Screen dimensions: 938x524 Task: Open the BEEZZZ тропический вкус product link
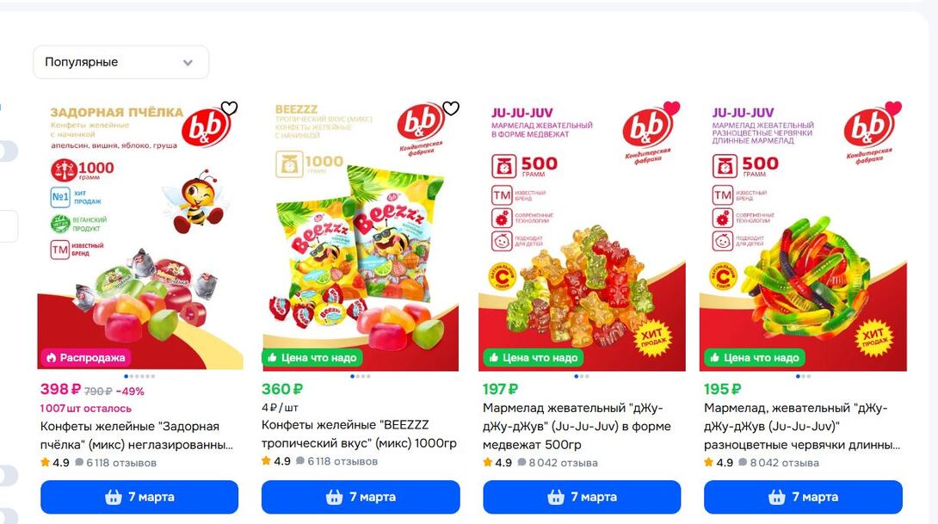click(359, 434)
